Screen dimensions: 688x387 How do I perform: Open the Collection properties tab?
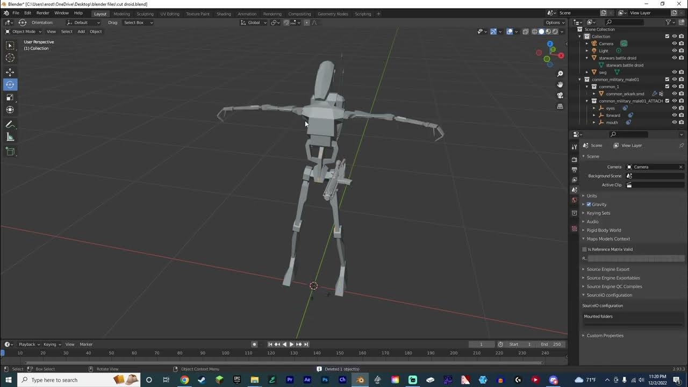[x=574, y=213]
